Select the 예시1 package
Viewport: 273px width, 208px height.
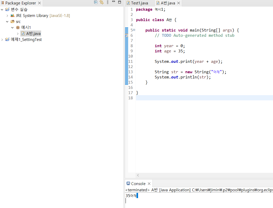tap(26, 27)
